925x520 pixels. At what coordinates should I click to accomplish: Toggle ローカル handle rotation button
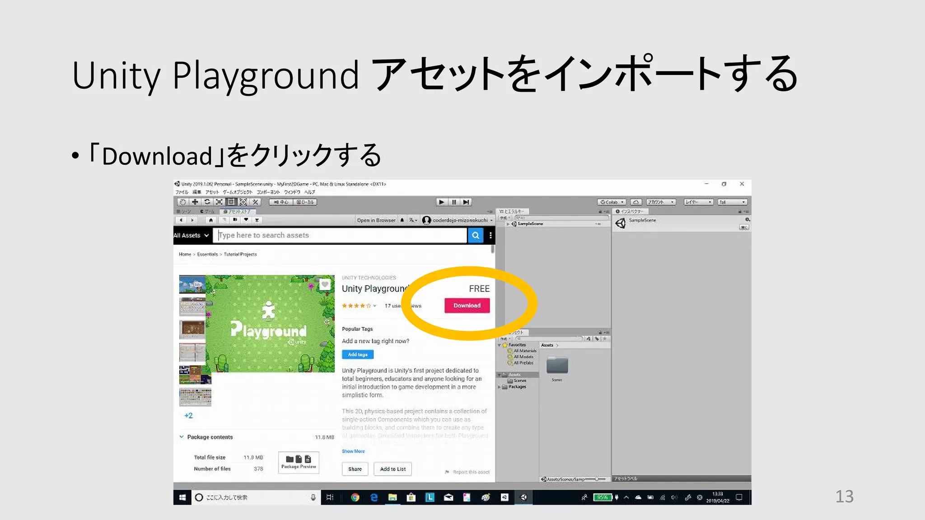point(305,202)
